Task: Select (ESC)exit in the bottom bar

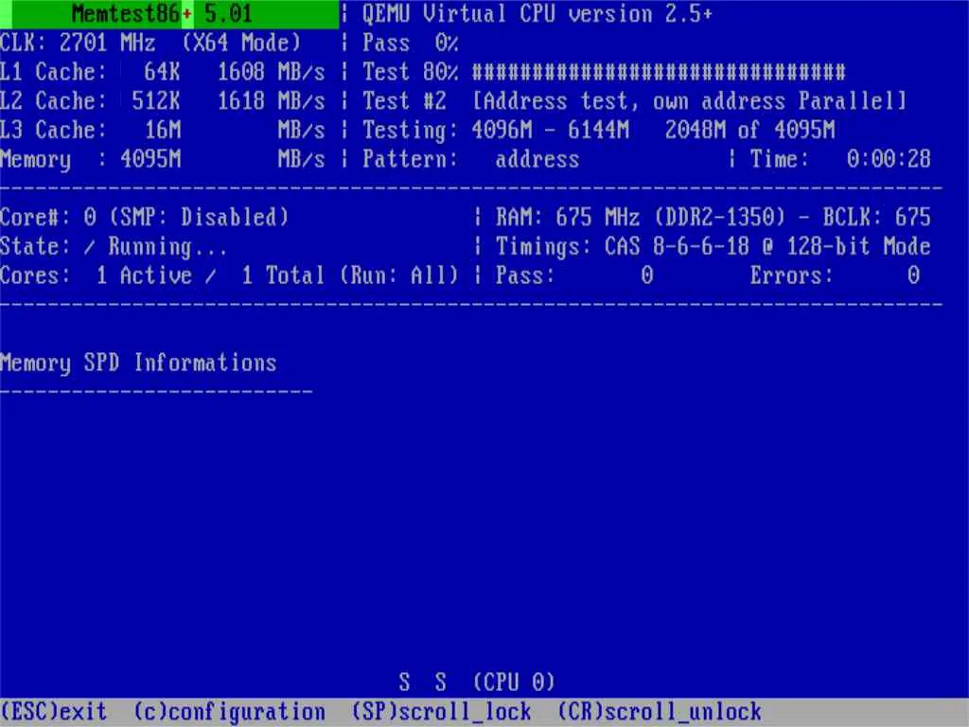Action: point(54,712)
